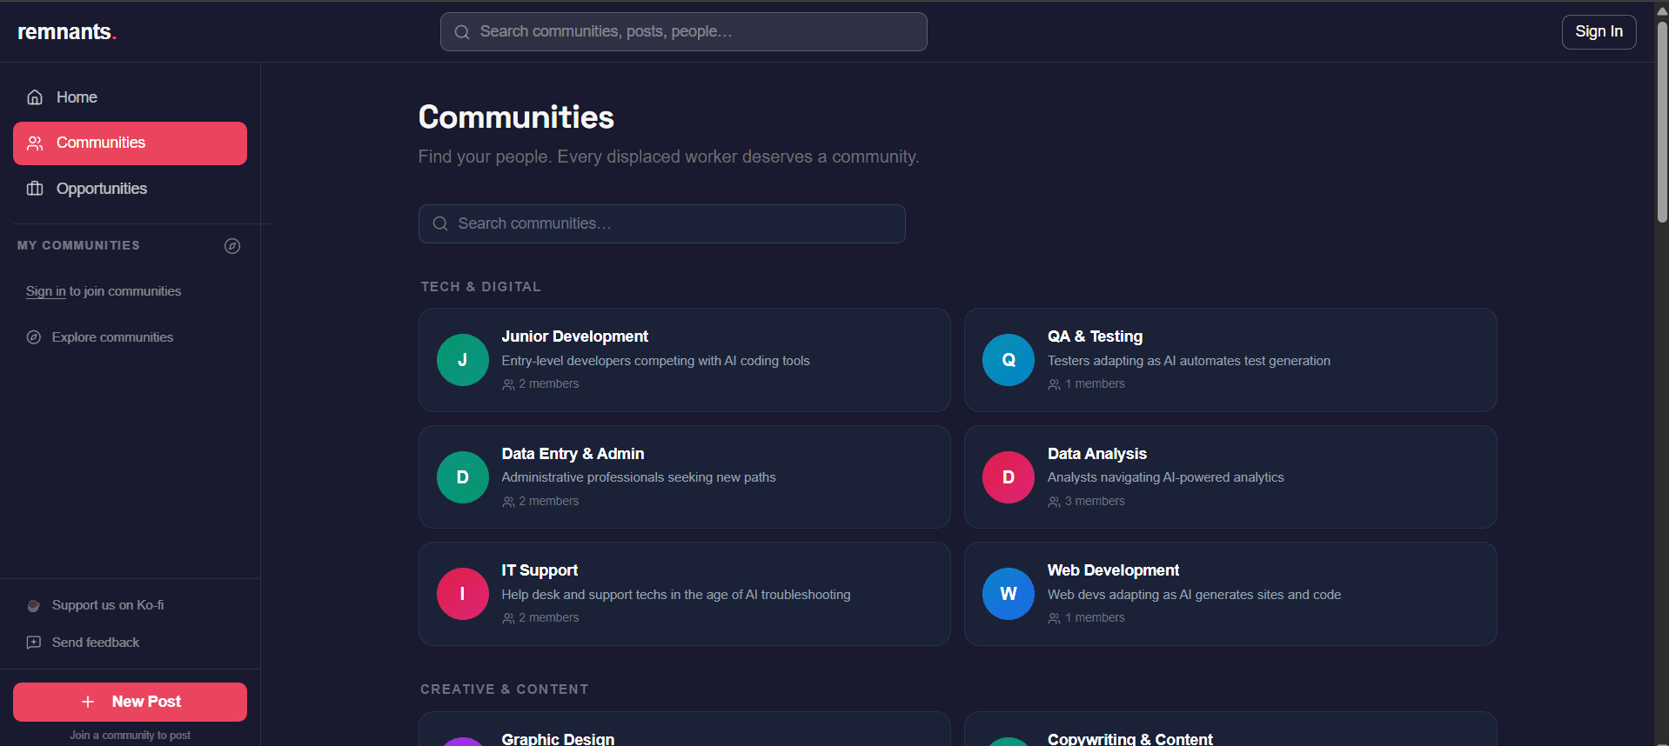Open the QA & Testing community title
The image size is (1669, 746).
point(1095,336)
